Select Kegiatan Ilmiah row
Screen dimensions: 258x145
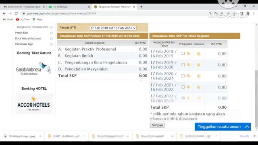(103, 56)
